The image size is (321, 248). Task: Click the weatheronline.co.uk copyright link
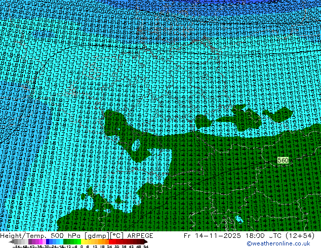[278, 243]
